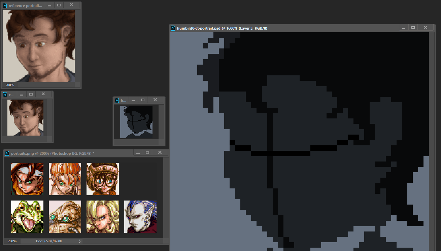Click the blue-haired Magus portrait sprite
441x251 pixels.
tap(140, 217)
